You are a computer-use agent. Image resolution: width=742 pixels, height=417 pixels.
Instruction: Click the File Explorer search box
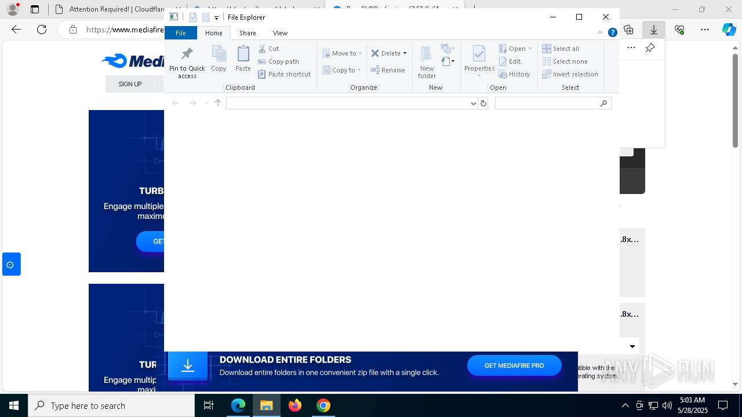tap(553, 103)
